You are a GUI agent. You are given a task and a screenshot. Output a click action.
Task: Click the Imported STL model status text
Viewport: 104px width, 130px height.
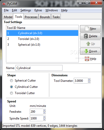coord(40,126)
